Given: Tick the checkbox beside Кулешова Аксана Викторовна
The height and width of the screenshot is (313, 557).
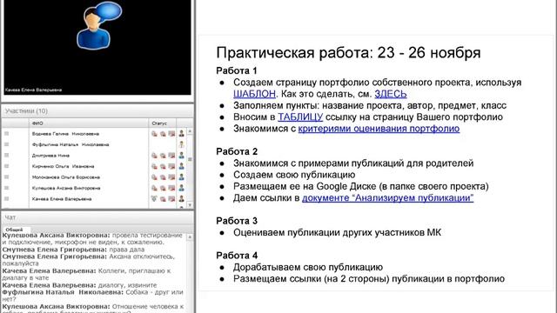Looking at the screenshot, I should tap(6, 188).
